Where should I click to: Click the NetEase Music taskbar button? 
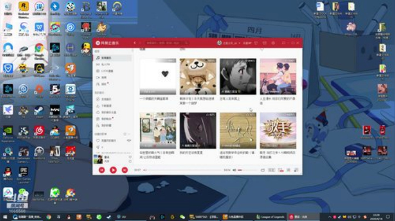(x=303, y=217)
